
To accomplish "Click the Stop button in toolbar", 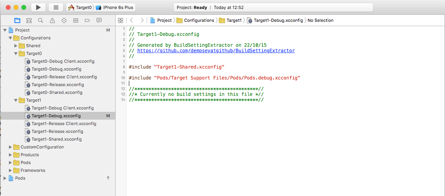I will (56, 7).
